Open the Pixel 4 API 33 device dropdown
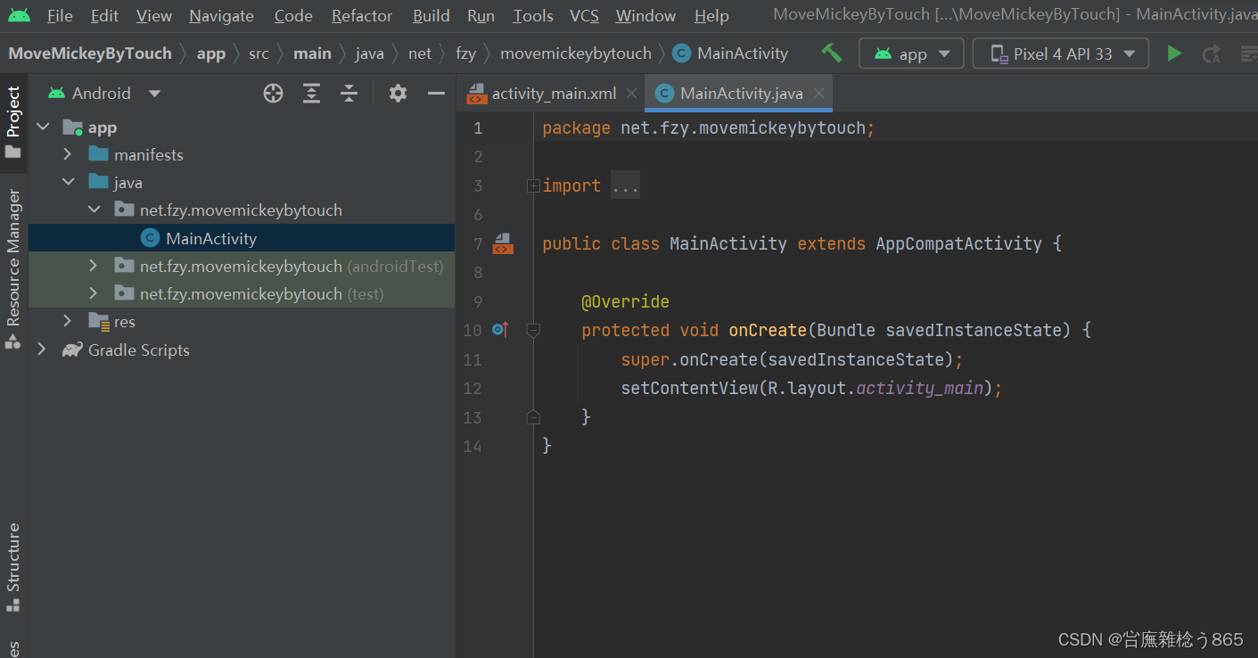The image size is (1258, 658). click(1060, 53)
